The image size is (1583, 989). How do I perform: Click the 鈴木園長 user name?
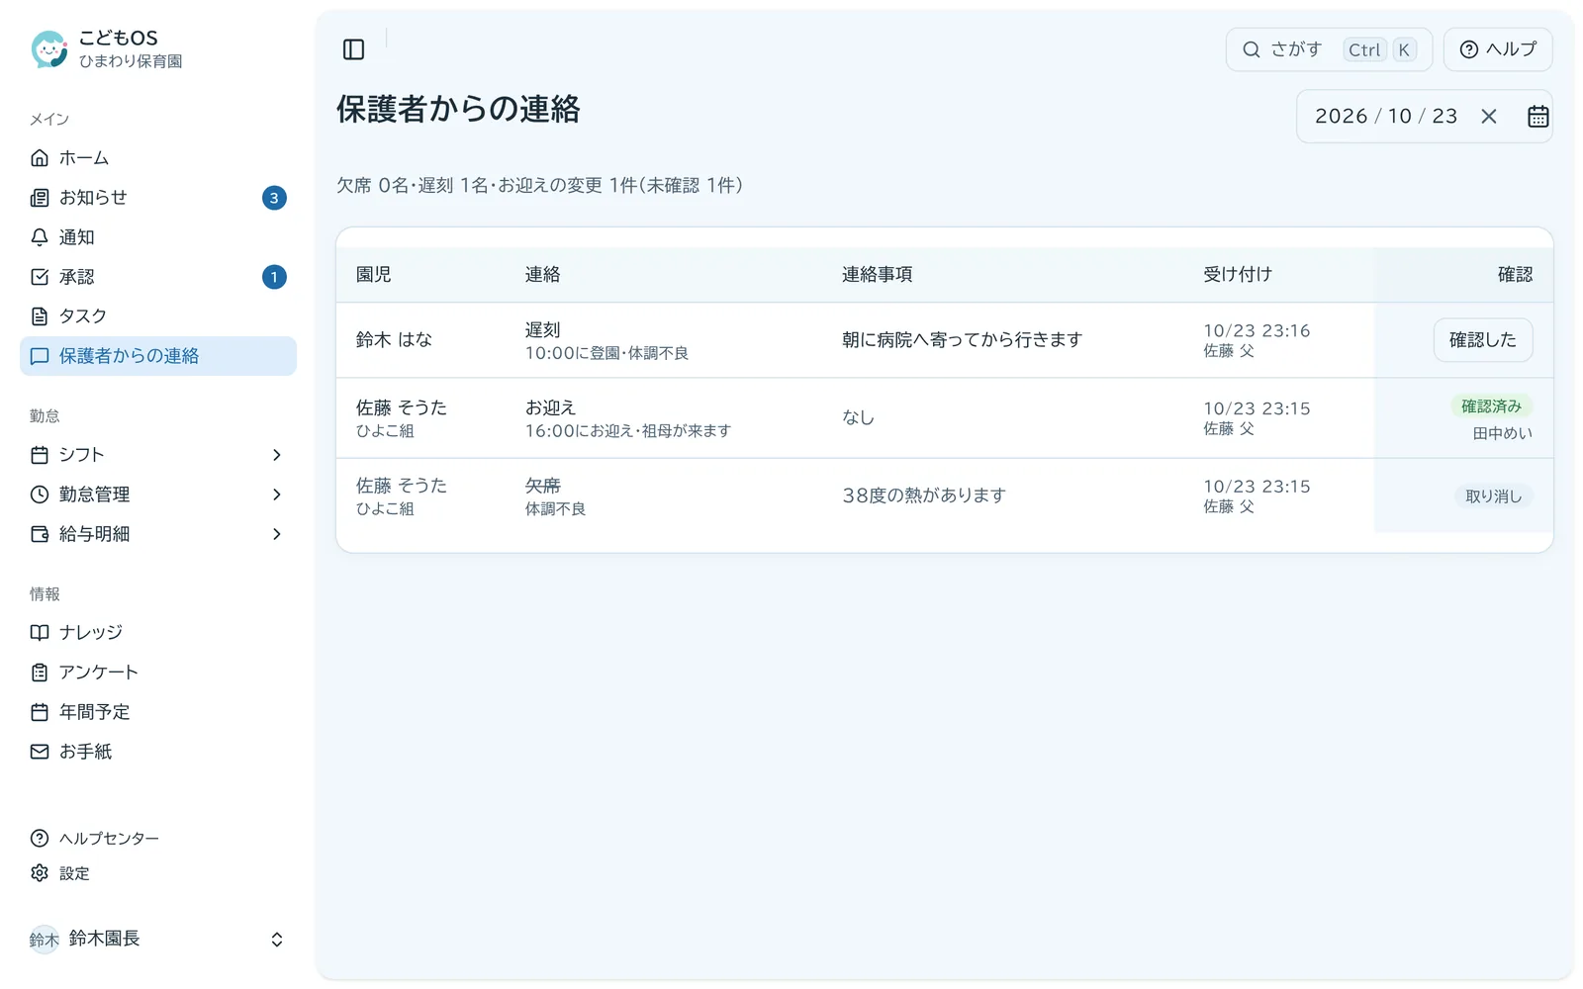click(x=105, y=939)
